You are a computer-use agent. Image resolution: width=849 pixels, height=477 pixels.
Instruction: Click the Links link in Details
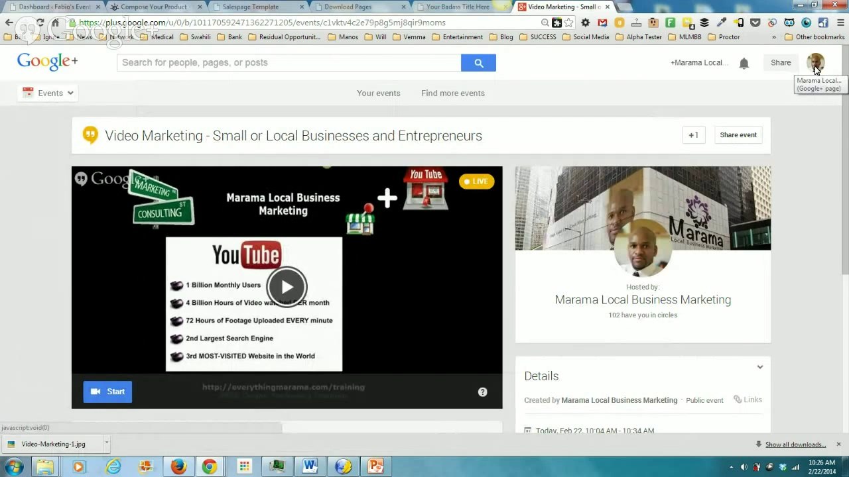(748, 399)
